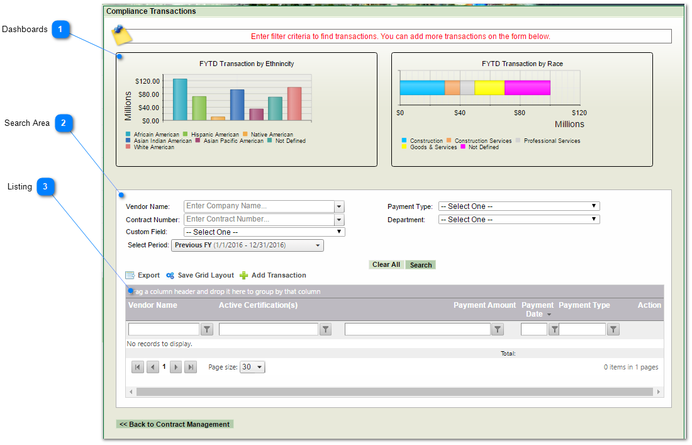Click filter icon for Active Certification(s) column
Image resolution: width=692 pixels, height=445 pixels.
pos(325,329)
